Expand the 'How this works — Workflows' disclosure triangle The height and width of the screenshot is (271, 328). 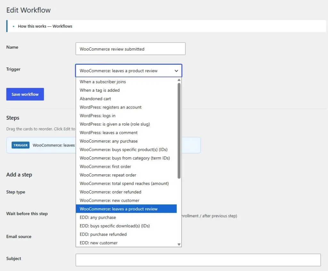(13, 26)
